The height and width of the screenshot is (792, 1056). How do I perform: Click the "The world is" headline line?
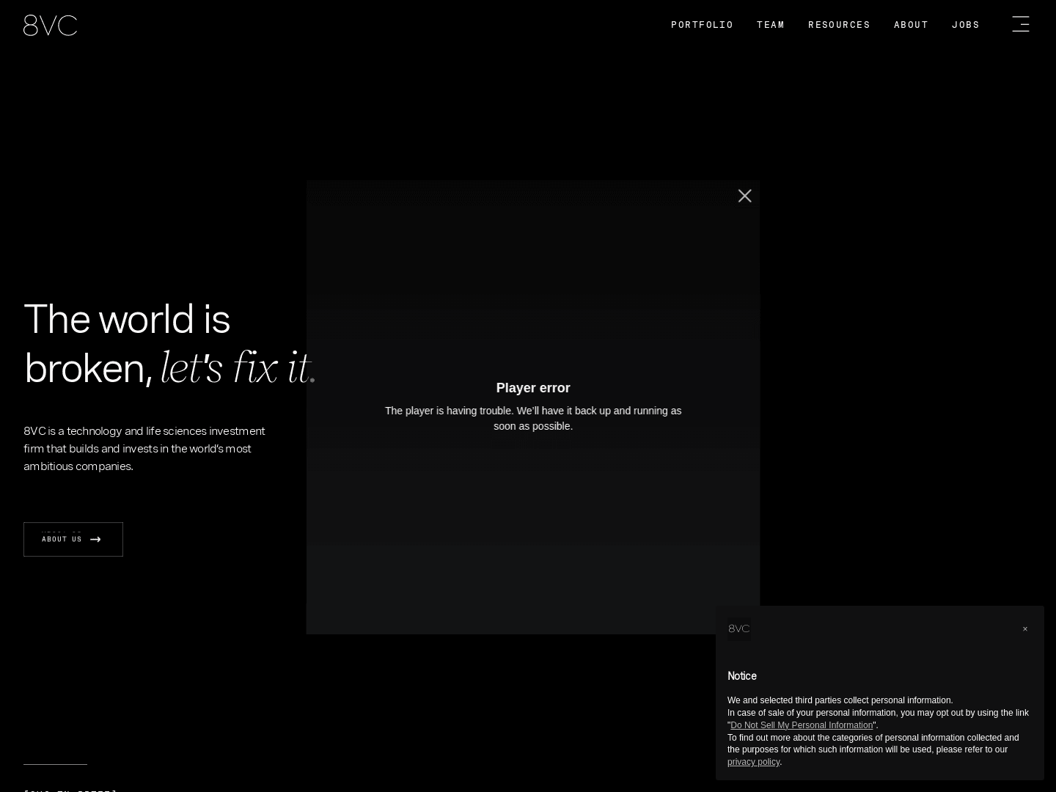tap(127, 320)
